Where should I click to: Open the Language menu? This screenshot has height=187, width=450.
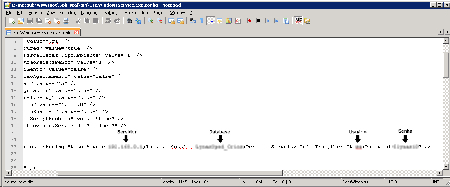pos(90,13)
